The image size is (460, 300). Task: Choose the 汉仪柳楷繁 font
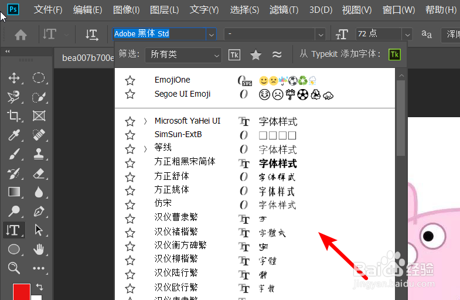176,259
